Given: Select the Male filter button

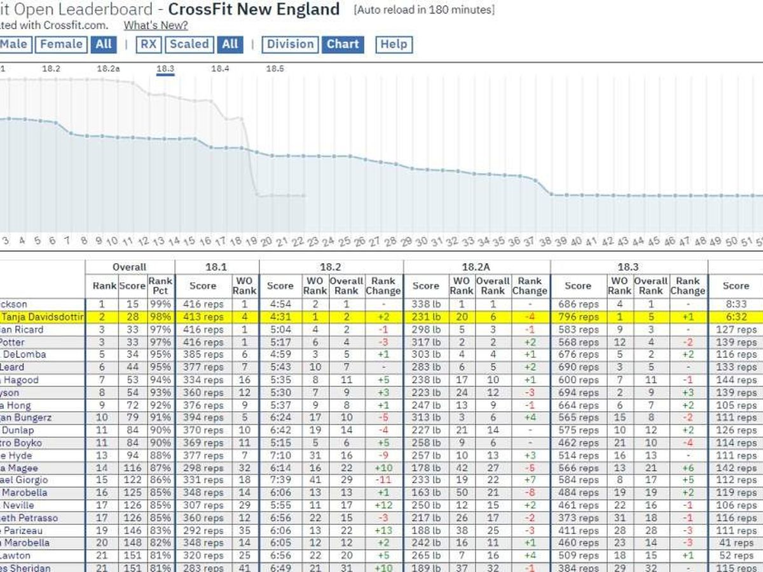Looking at the screenshot, I should (14, 44).
